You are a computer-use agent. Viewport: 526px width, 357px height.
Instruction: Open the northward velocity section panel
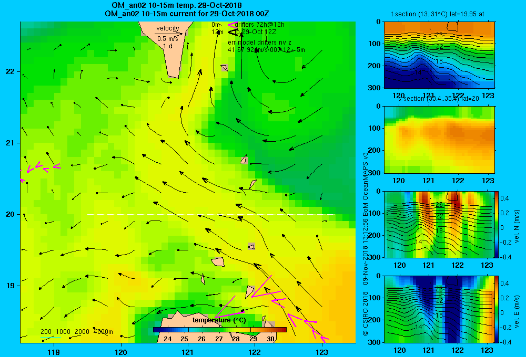point(439,224)
